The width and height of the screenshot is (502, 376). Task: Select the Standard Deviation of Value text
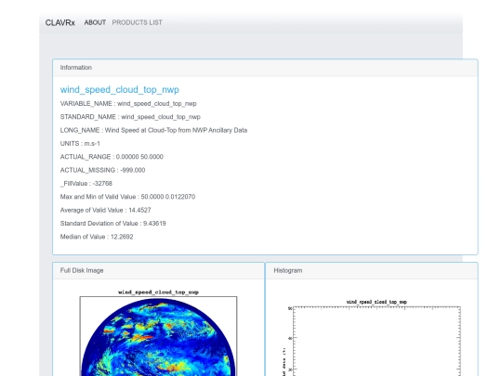click(113, 224)
